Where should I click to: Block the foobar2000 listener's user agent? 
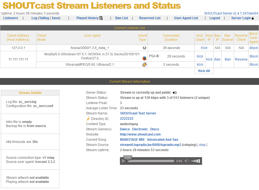pyautogui.click(x=253, y=48)
